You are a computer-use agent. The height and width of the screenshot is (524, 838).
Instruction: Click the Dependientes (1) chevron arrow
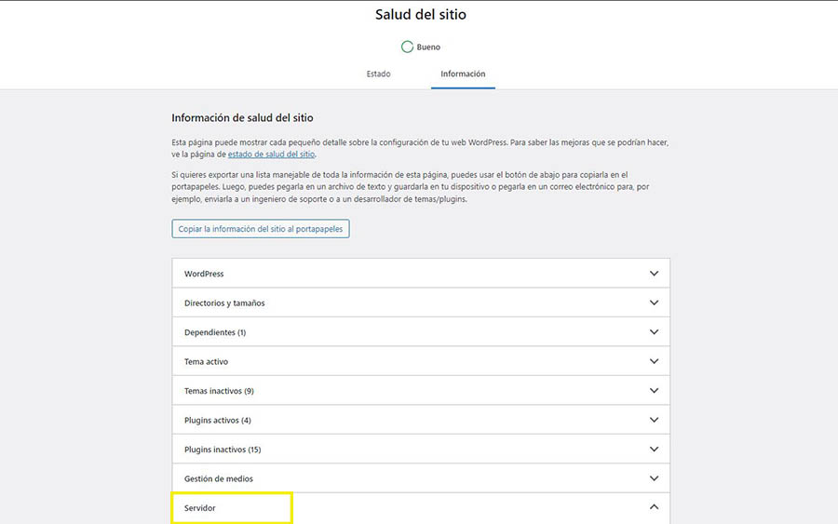654,332
